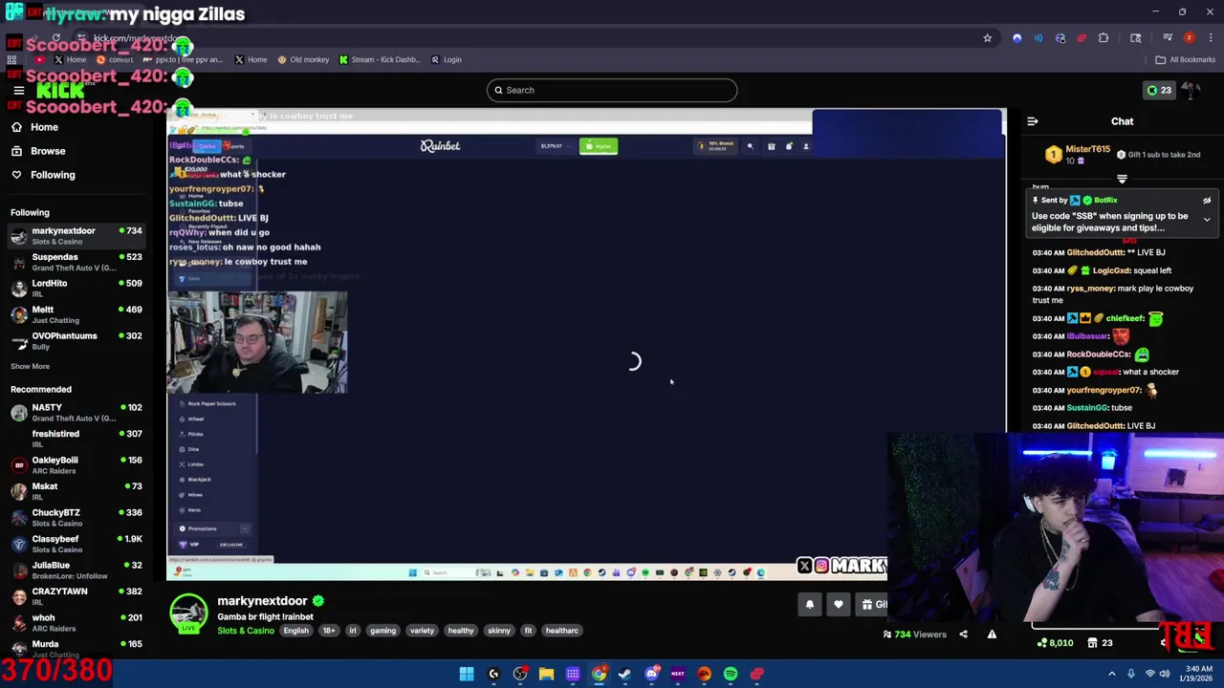1224x688 pixels.
Task: Click the BotRix sender name
Action: (1105, 201)
